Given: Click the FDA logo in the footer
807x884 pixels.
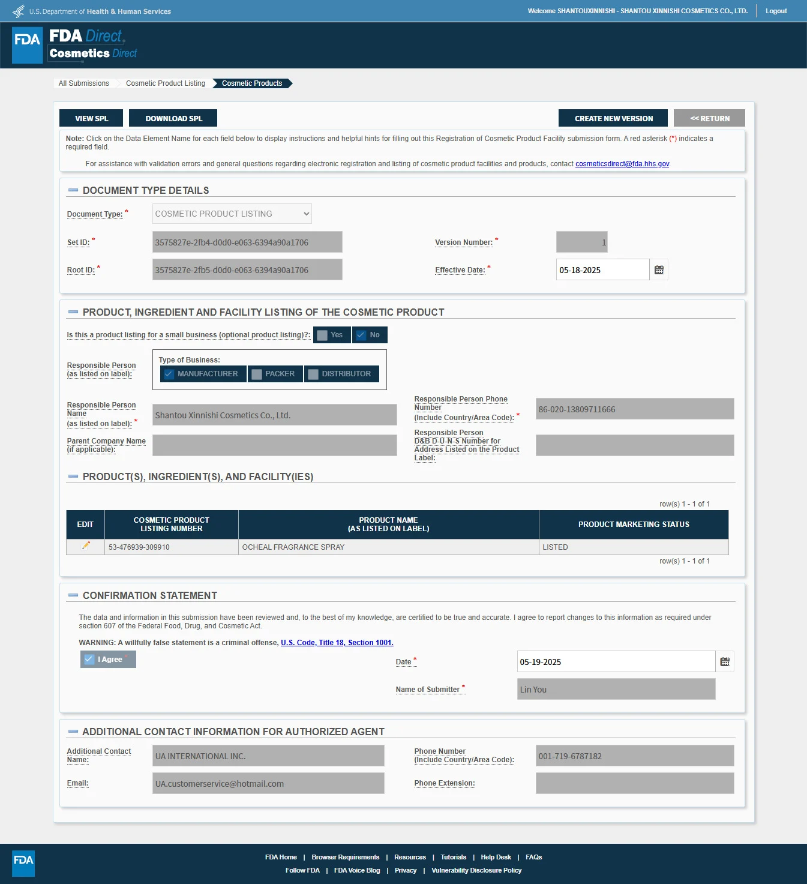Looking at the screenshot, I should [23, 863].
